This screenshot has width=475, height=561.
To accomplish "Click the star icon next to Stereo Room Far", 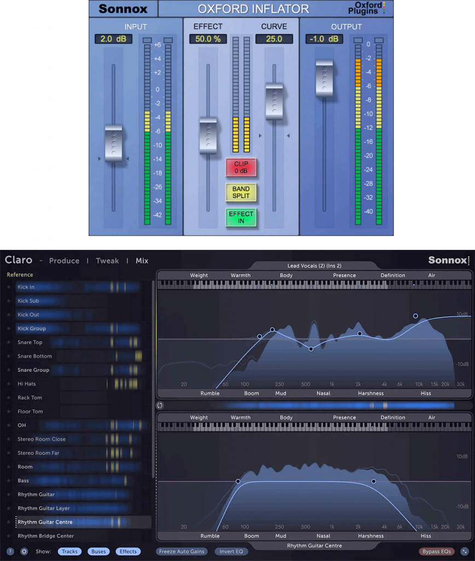I will point(9,453).
